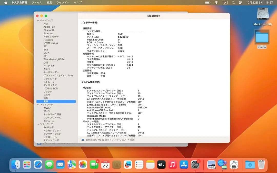
Task: Open the Apple TV app
Action: point(161,165)
